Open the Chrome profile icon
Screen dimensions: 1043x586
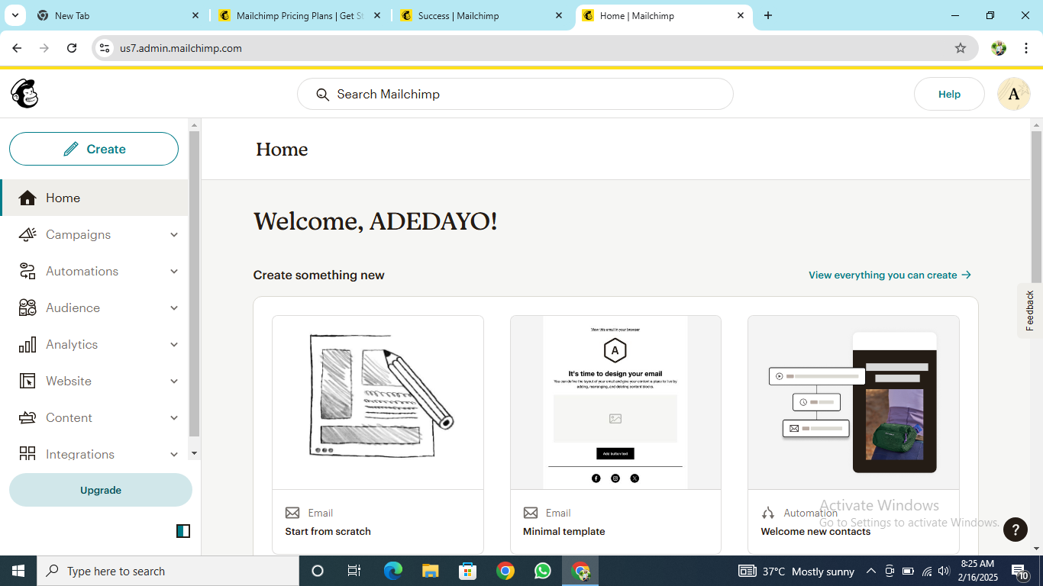coord(999,48)
